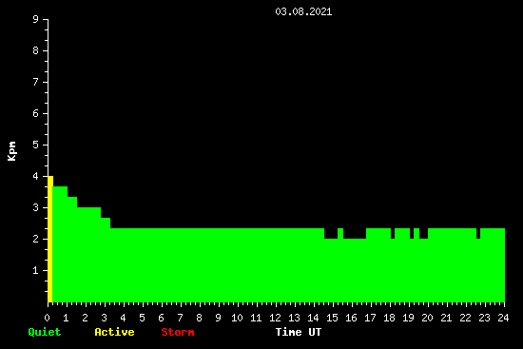Click the 3 hour tick label

pos(104,318)
